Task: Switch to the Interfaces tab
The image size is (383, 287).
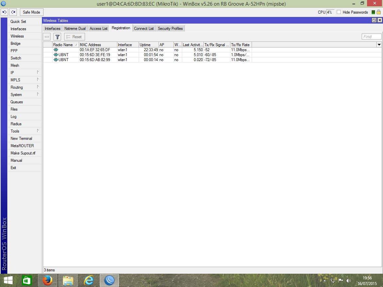Action: point(53,29)
